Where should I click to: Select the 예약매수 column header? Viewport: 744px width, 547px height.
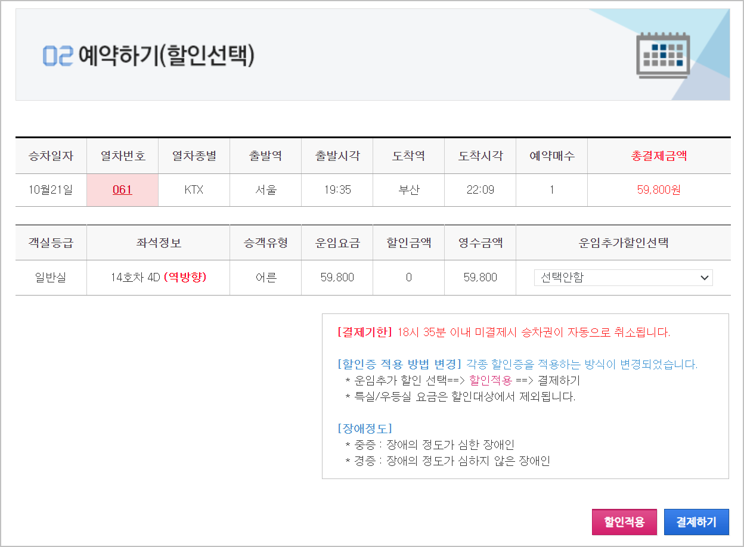(x=552, y=156)
